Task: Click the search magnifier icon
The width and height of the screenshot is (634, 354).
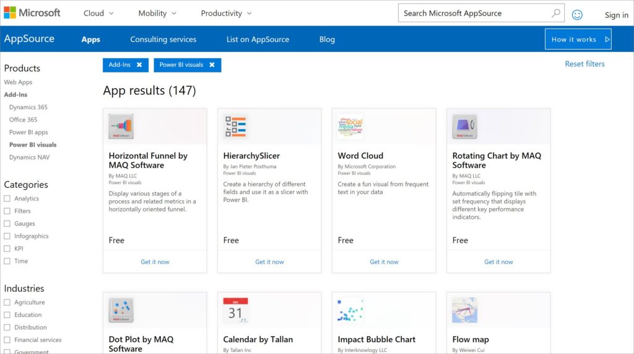Action: tap(556, 13)
